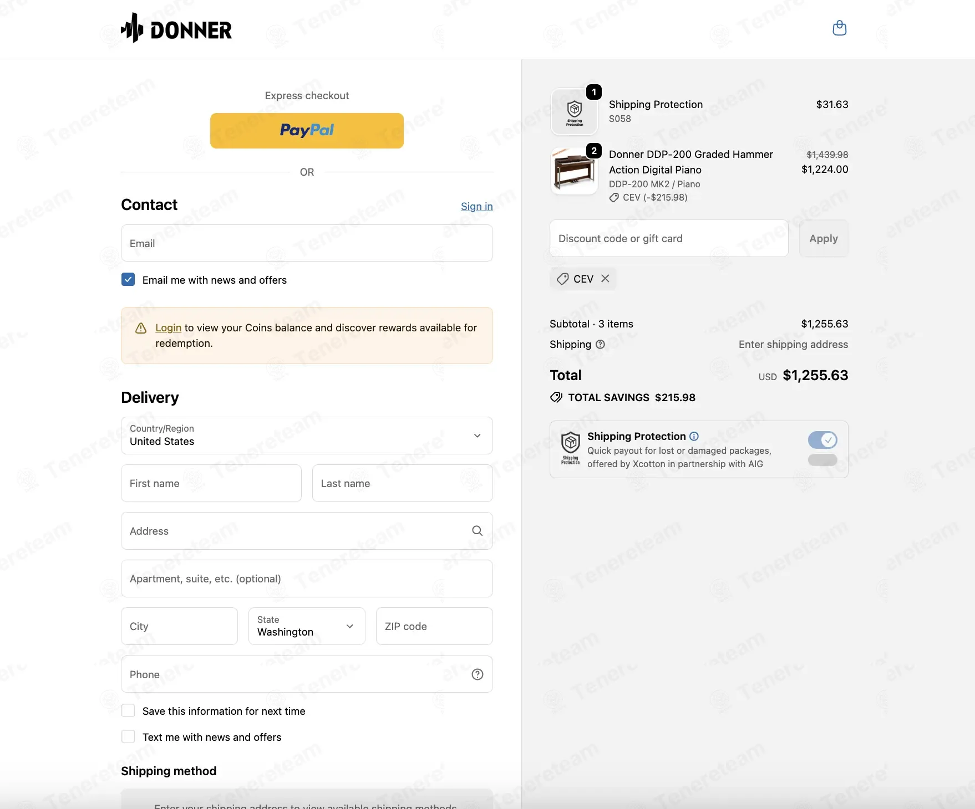Viewport: 975px width, 809px height.
Task: Click the Shipping help question icon
Action: pos(600,345)
